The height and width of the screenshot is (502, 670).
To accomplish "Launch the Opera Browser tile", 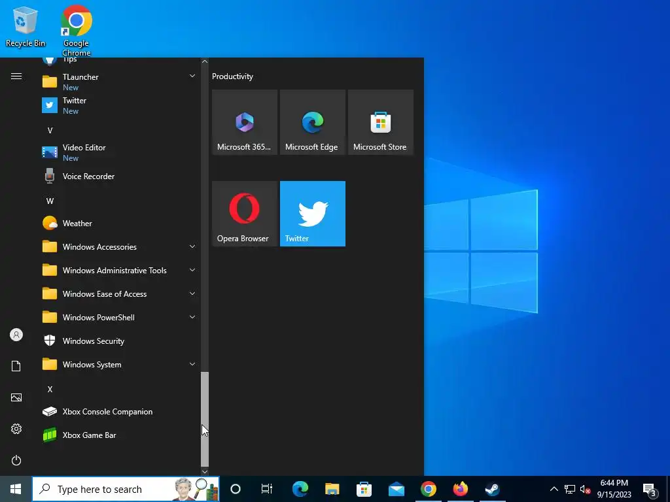I will (x=245, y=214).
